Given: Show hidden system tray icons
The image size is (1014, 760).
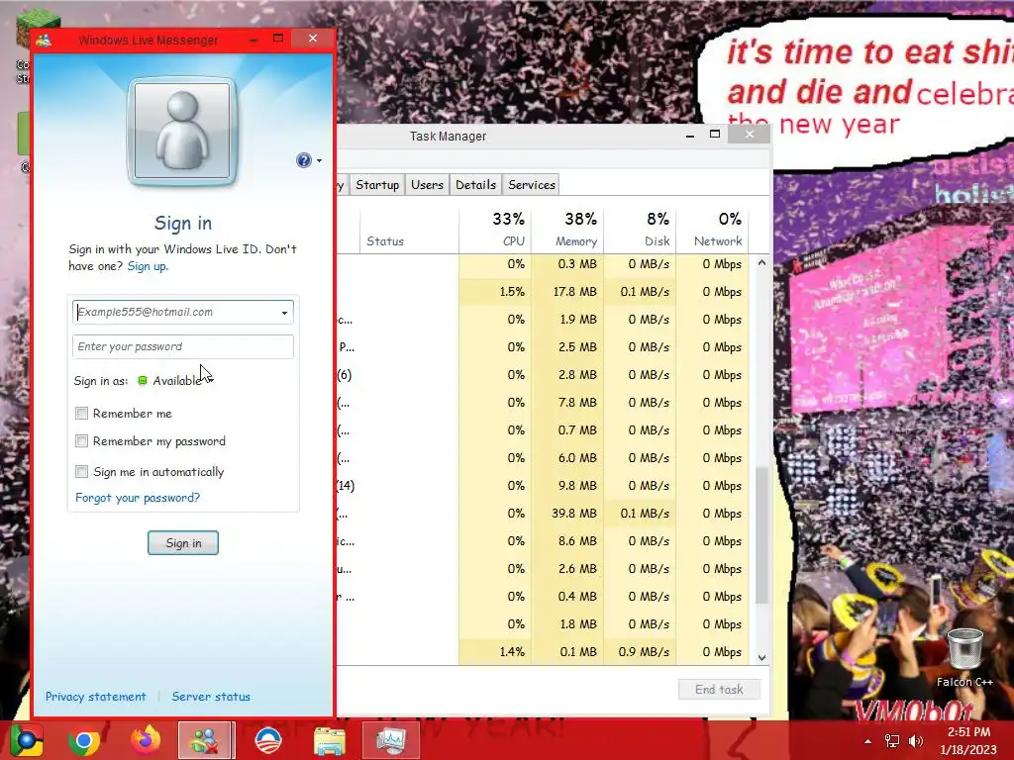Looking at the screenshot, I should (867, 741).
